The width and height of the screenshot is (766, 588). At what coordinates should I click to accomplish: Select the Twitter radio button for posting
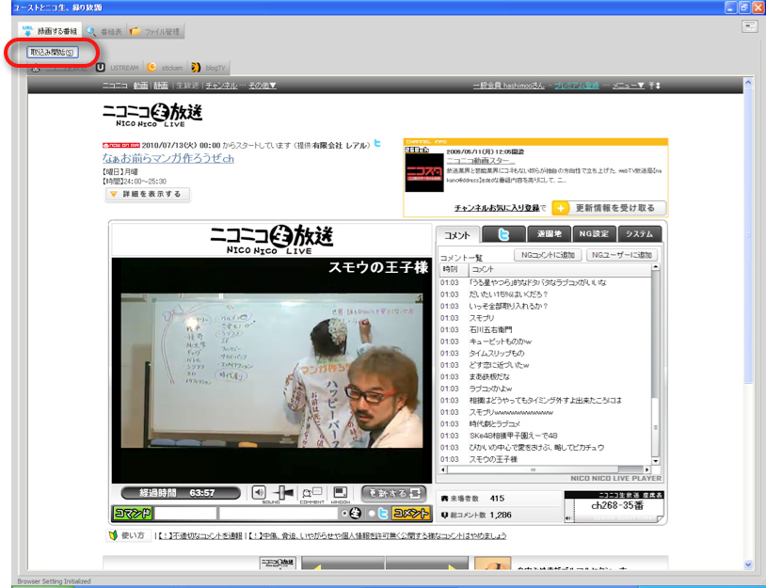click(372, 514)
